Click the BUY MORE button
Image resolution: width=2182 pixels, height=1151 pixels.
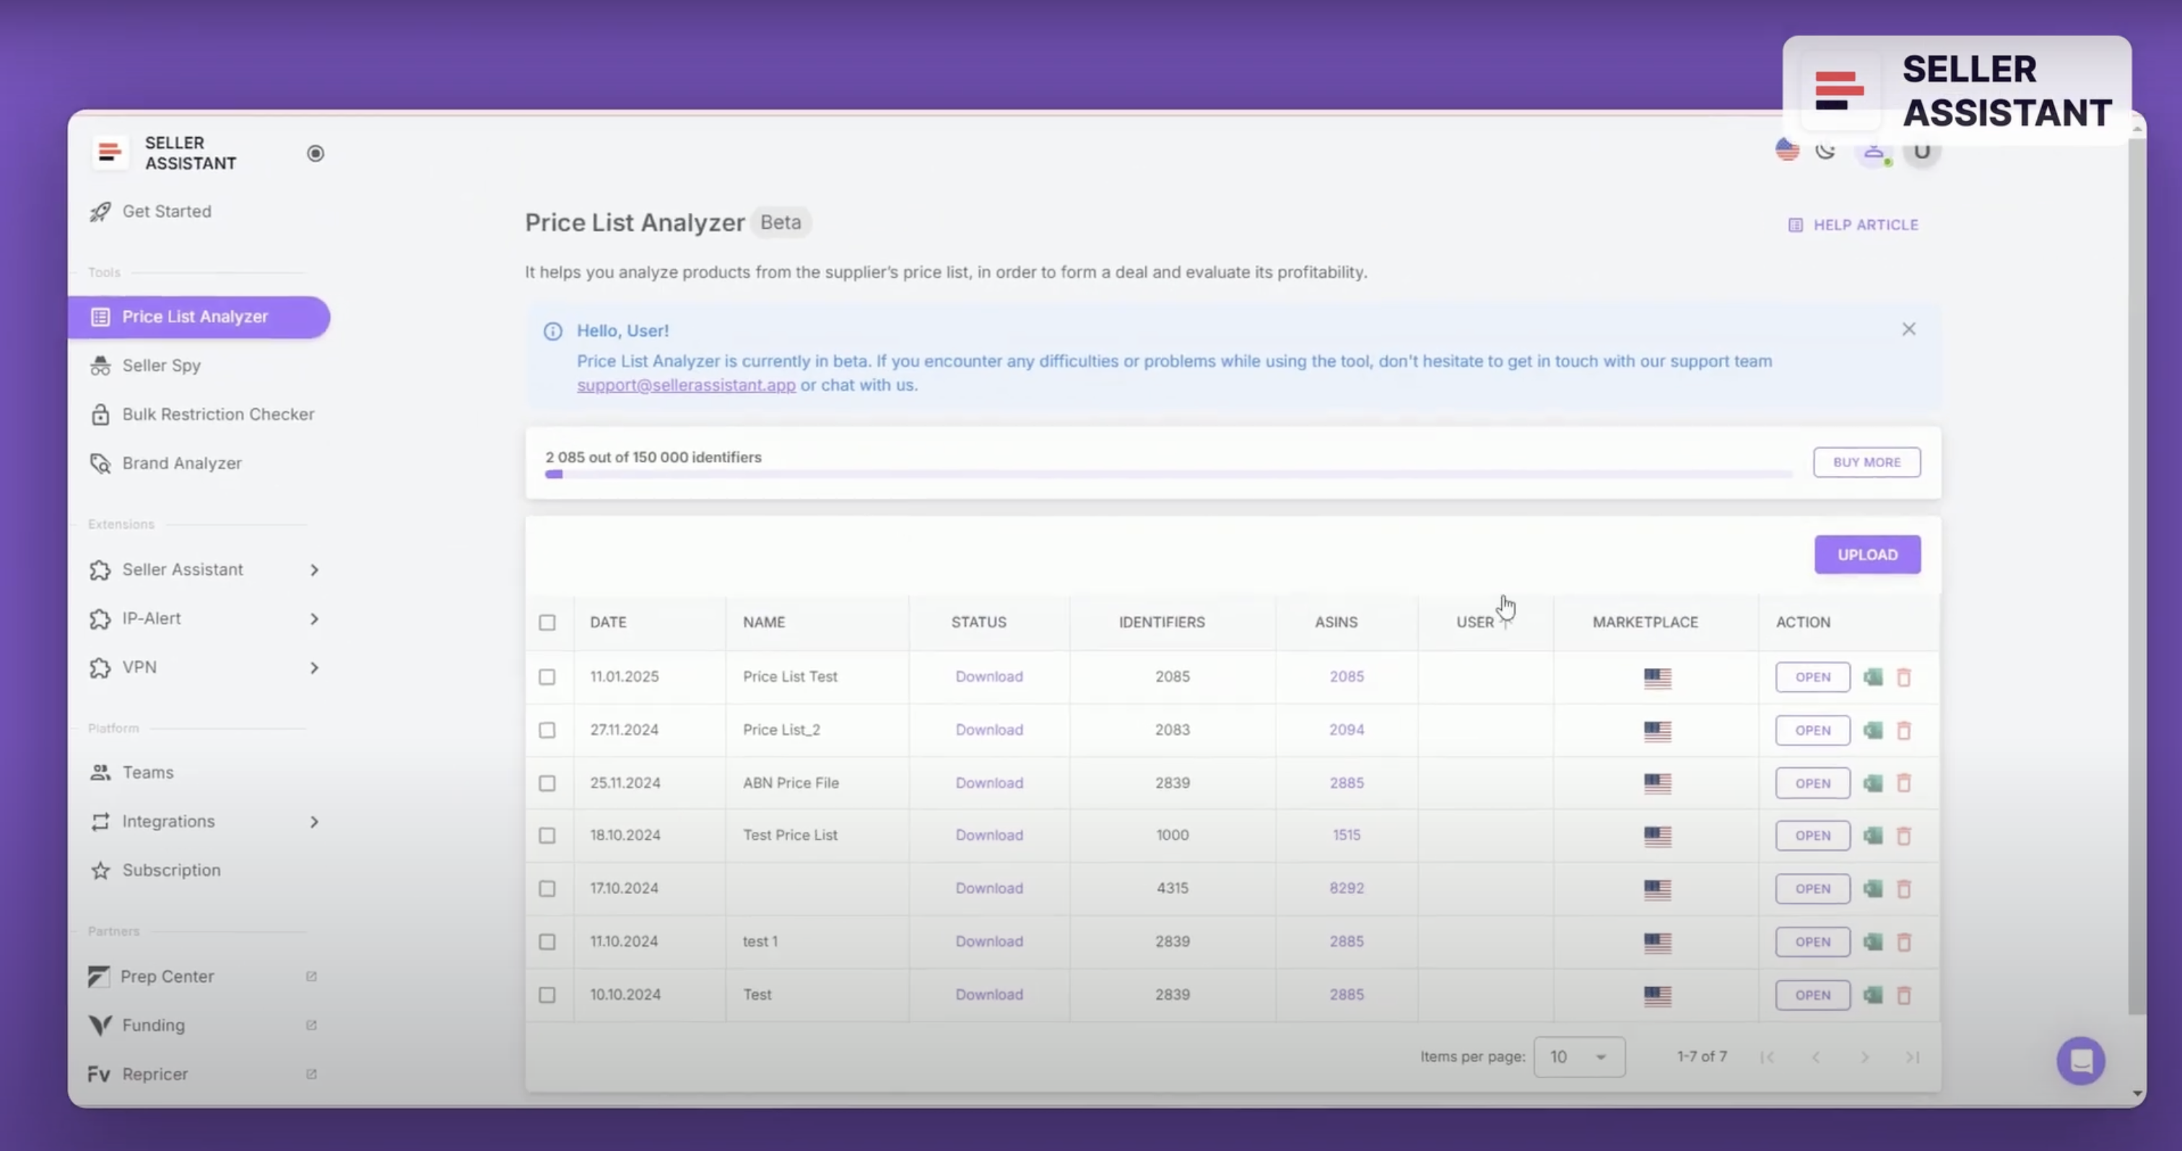1866,462
